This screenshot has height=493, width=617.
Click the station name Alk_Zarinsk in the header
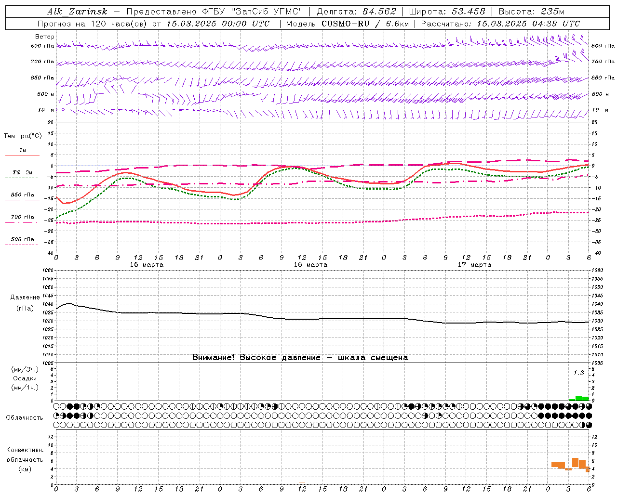[x=77, y=12]
